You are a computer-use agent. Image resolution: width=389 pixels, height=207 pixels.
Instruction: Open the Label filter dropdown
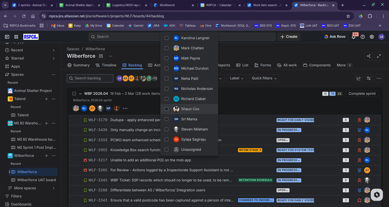(x=236, y=78)
